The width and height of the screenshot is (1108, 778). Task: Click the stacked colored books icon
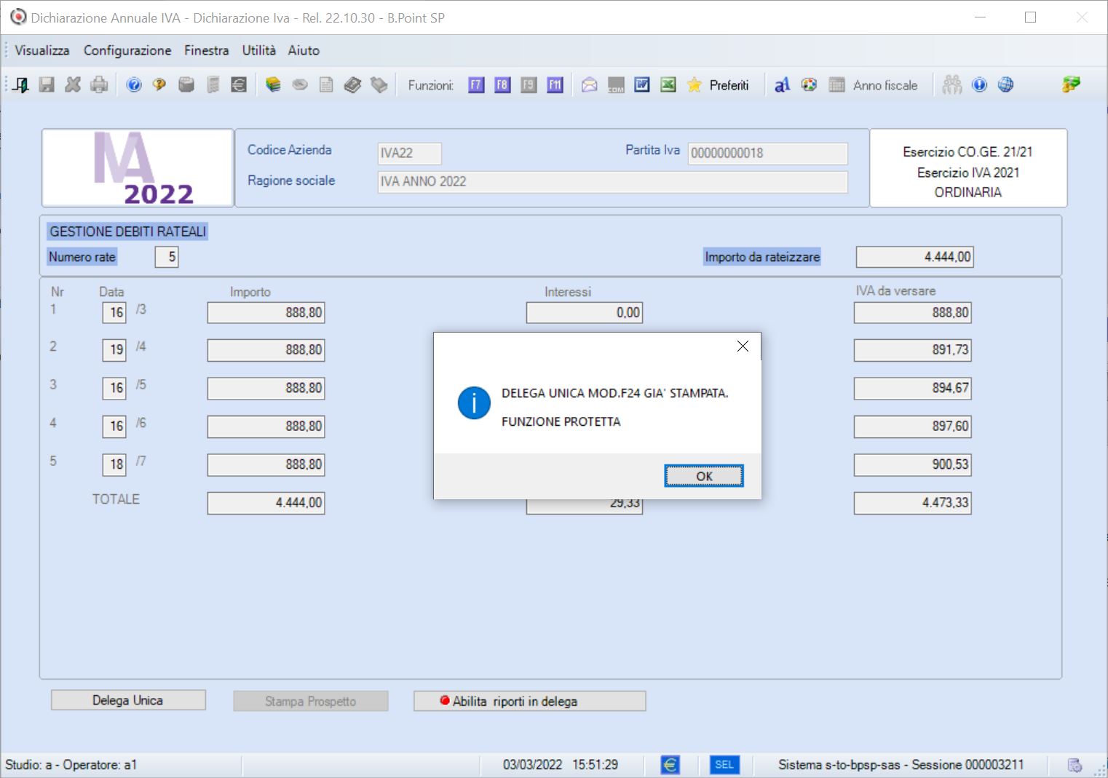(273, 85)
